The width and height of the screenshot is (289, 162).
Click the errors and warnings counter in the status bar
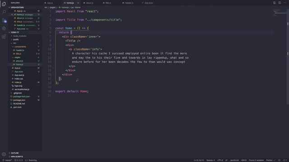(19, 160)
